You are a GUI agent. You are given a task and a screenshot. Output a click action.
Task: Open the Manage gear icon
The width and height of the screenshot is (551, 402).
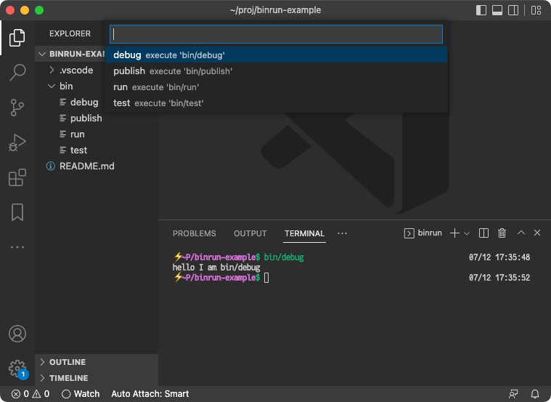pyautogui.click(x=17, y=369)
